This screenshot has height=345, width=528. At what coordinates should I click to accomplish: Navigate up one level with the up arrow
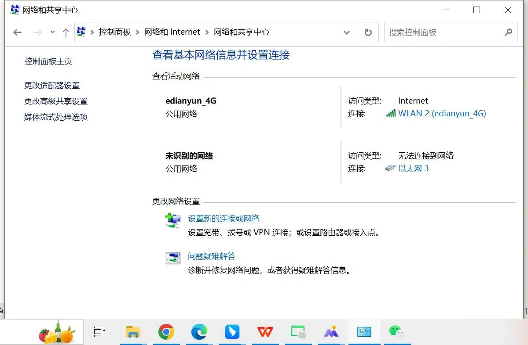point(66,32)
